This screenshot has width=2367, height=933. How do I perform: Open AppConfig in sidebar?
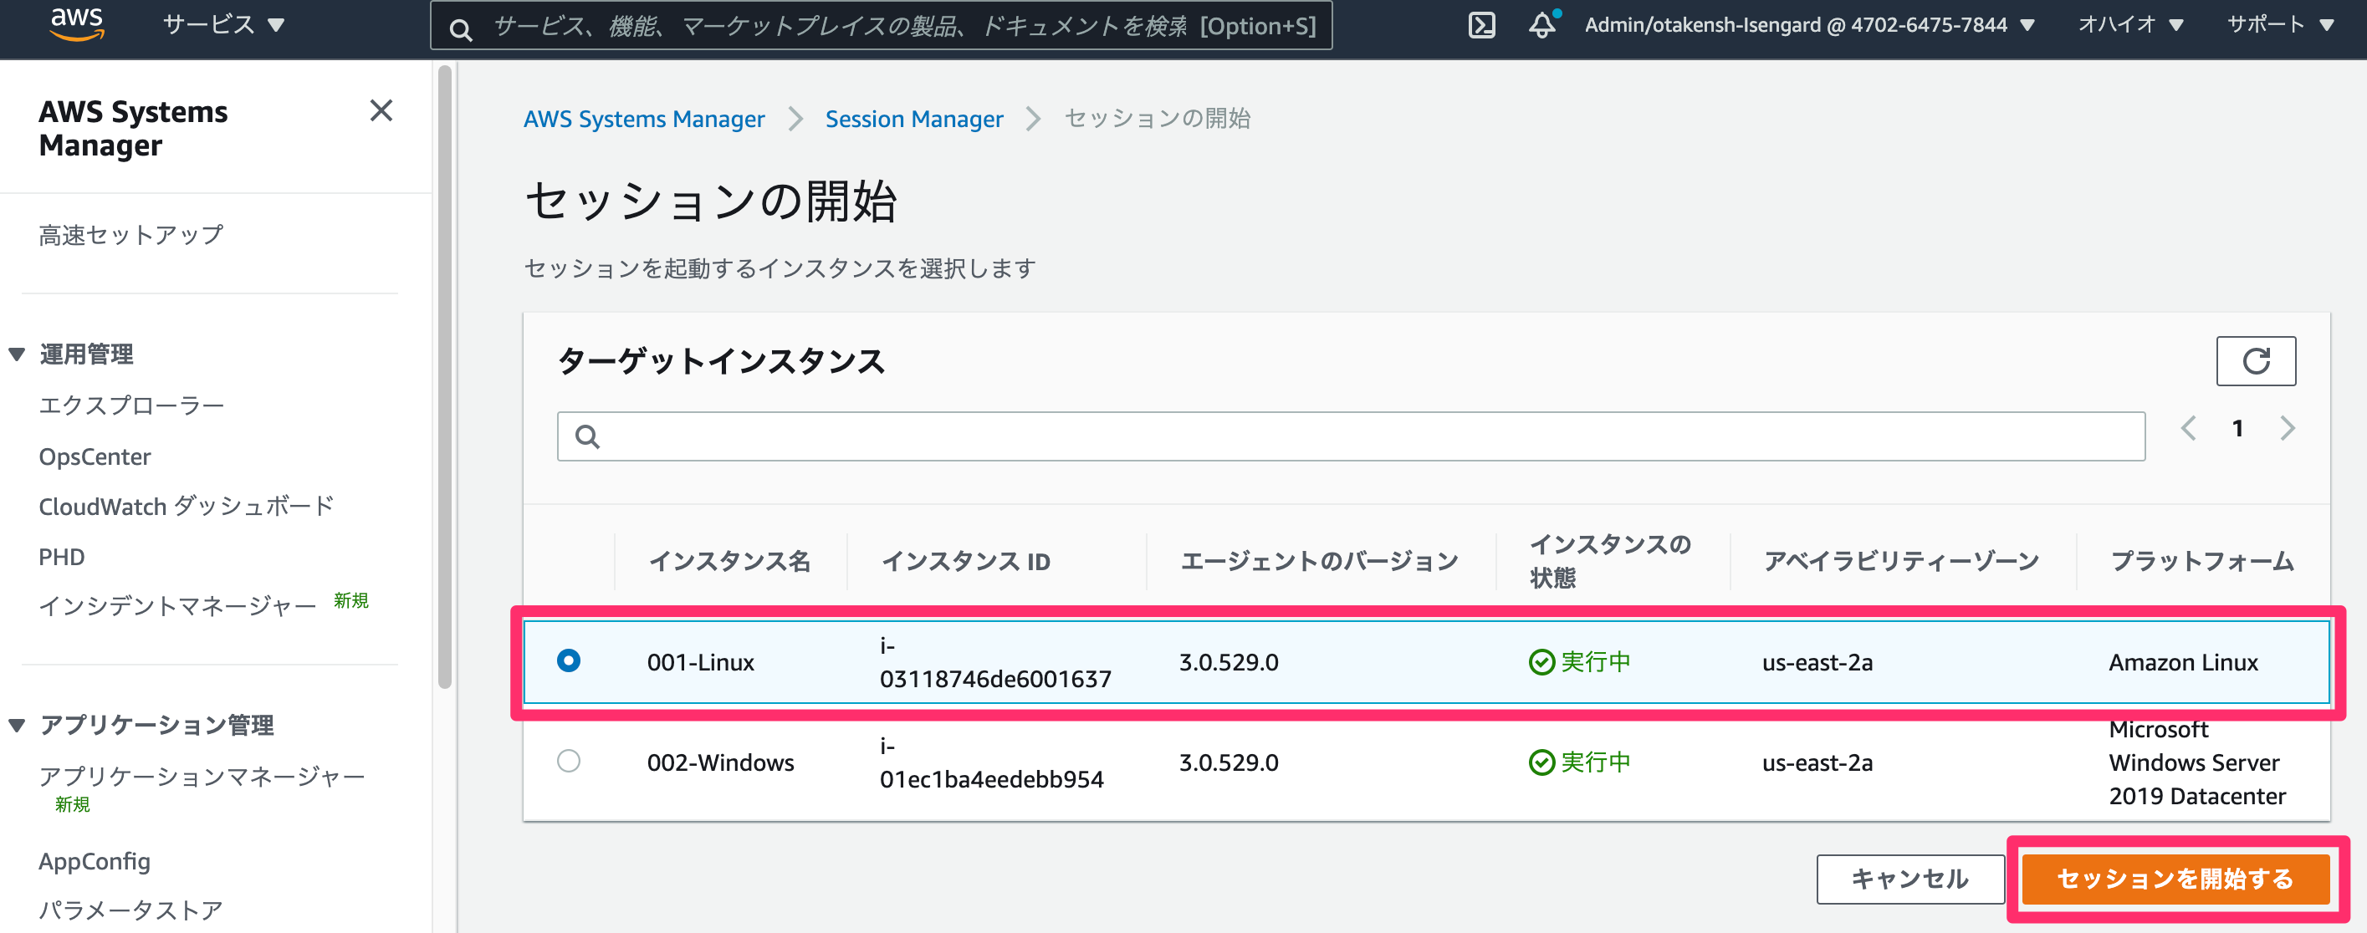click(x=95, y=861)
